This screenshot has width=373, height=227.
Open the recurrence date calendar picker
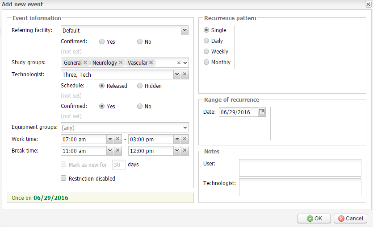pyautogui.click(x=262, y=111)
